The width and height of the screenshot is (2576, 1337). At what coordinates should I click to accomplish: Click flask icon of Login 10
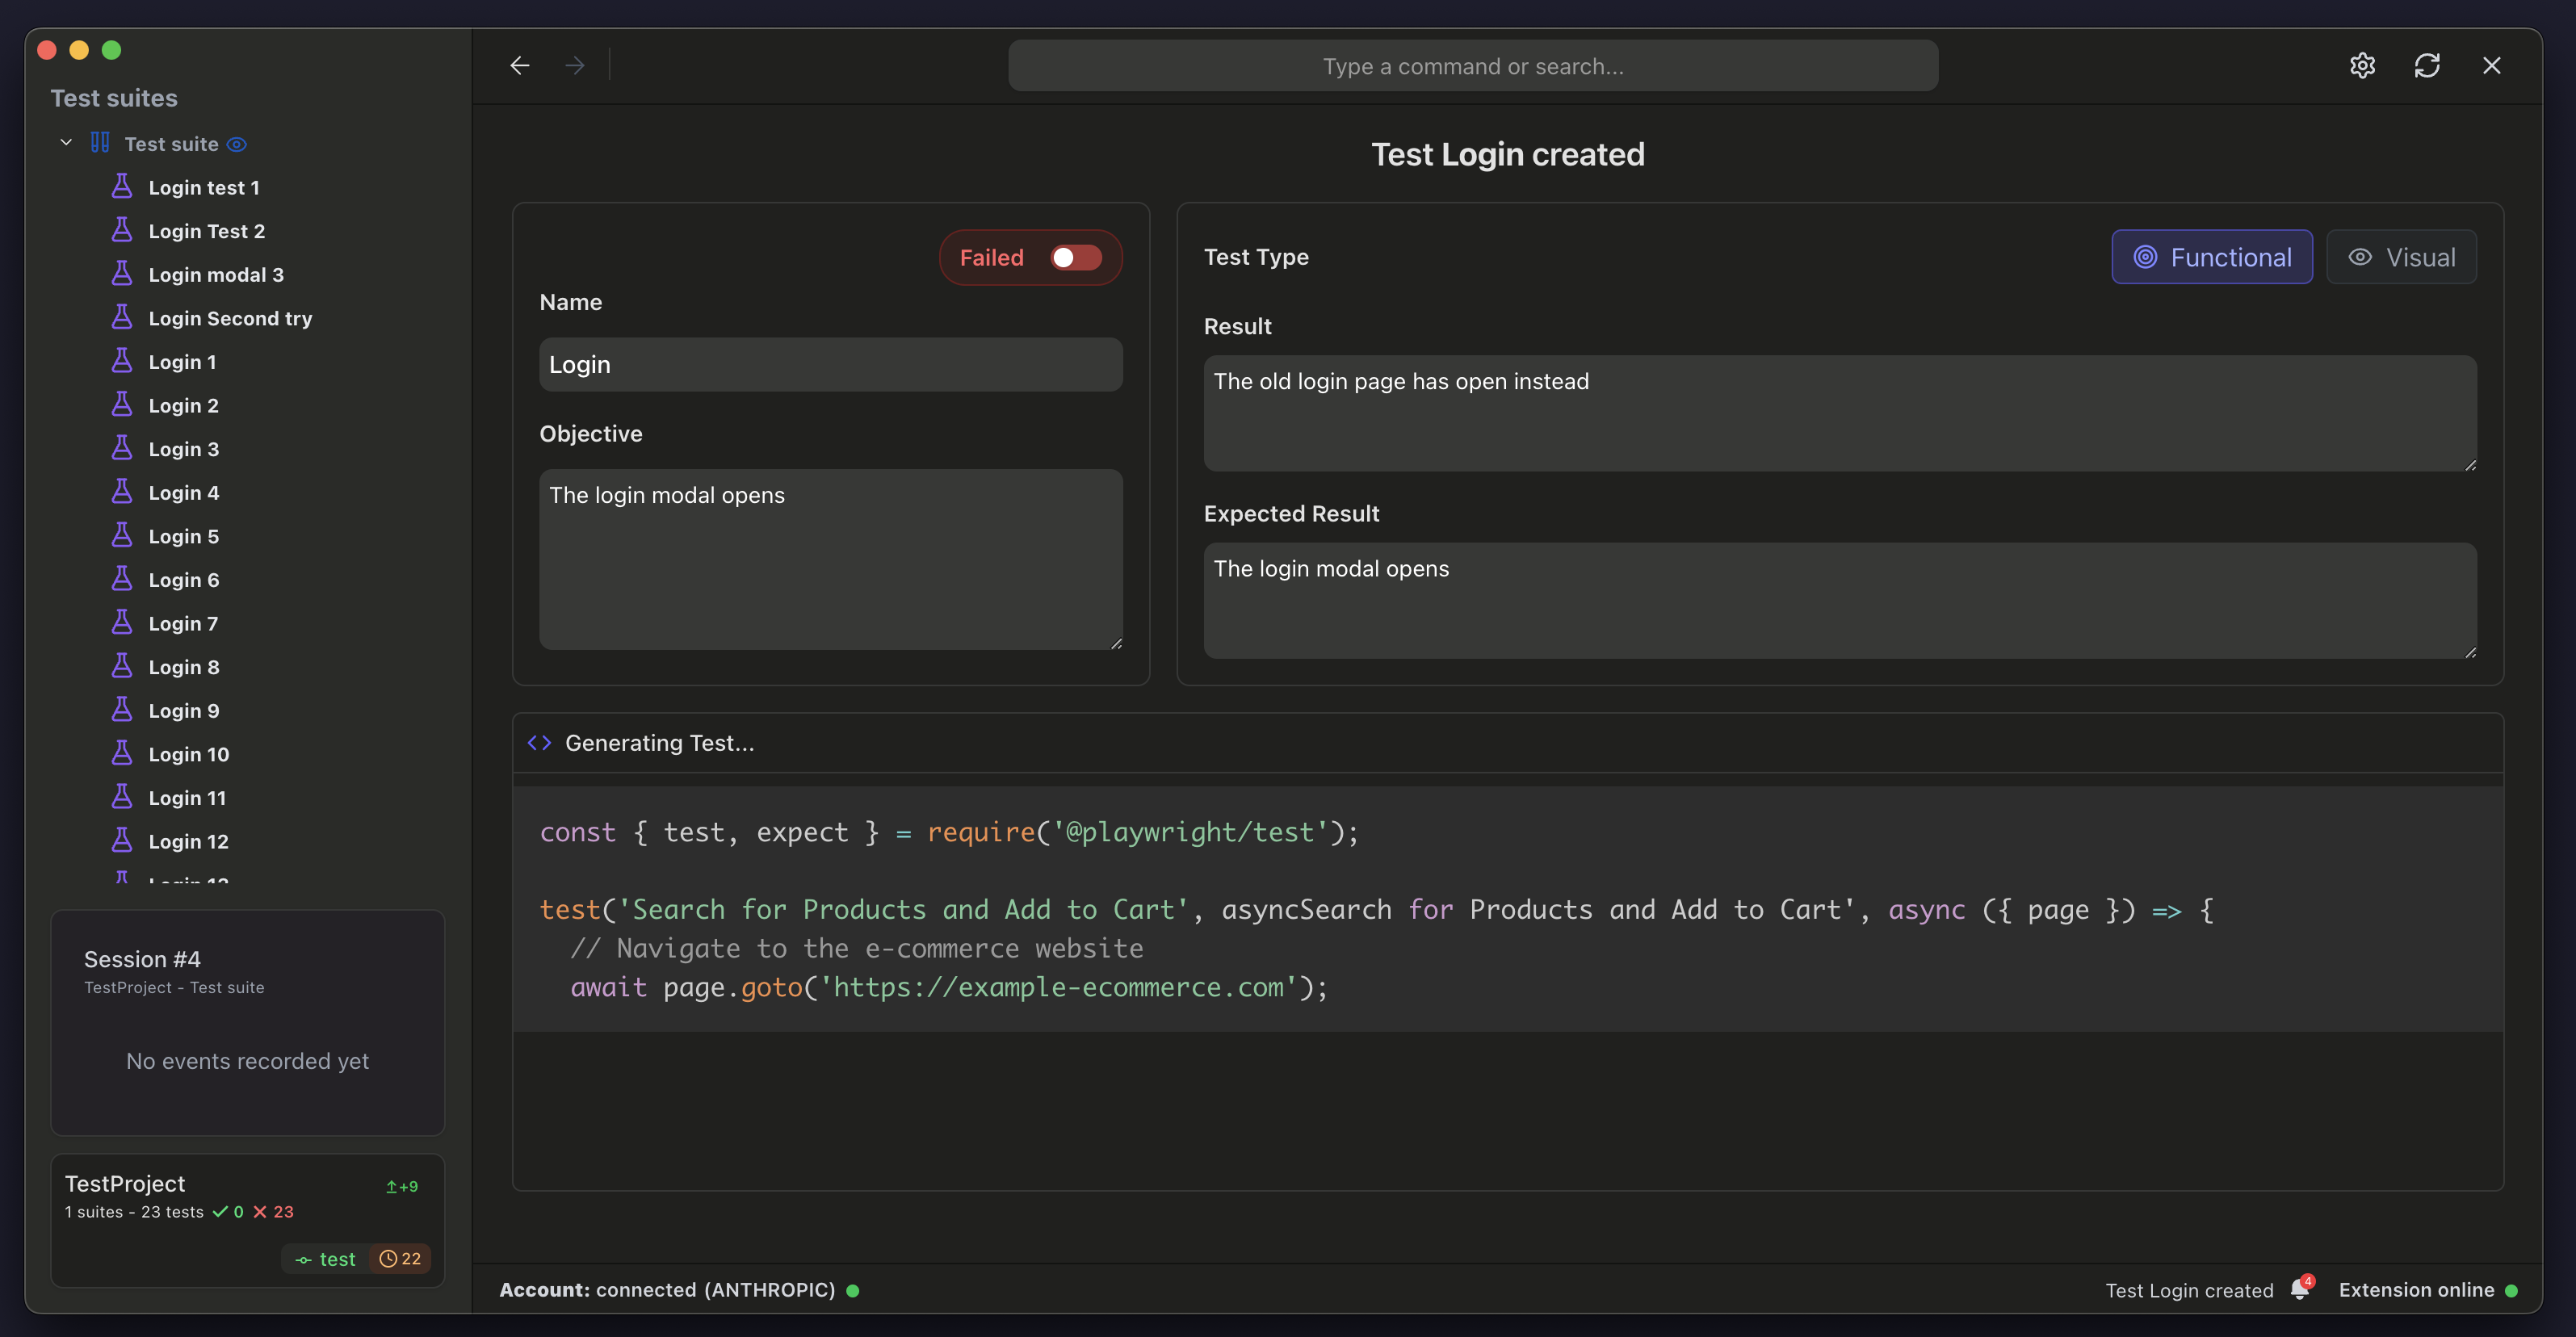[122, 753]
